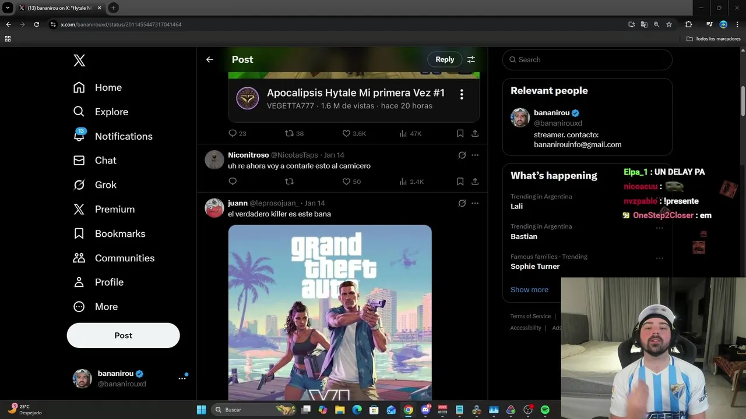Open the Premium page
This screenshot has width=746, height=419.
coord(104,209)
